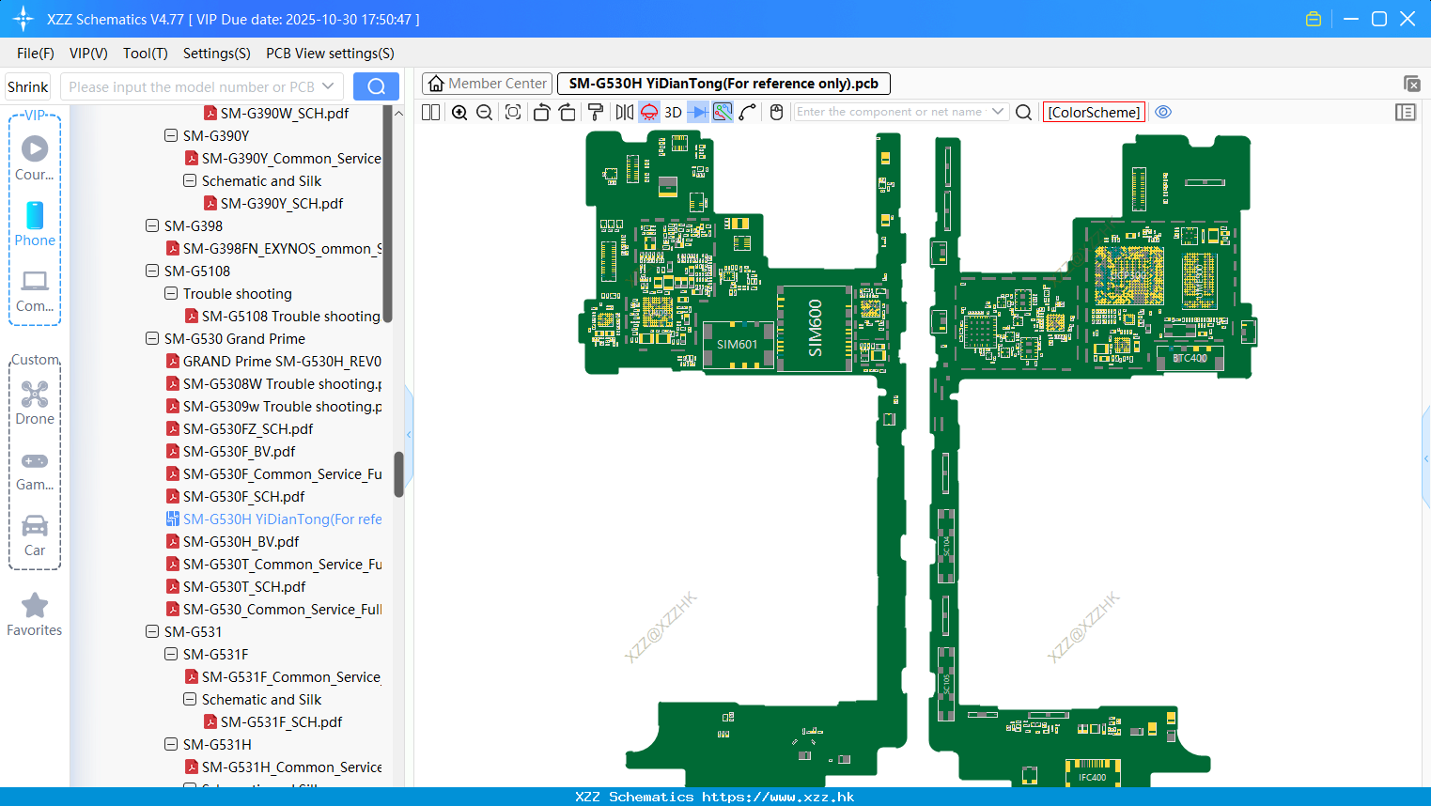Viewport: 1431px width, 806px height.
Task: Toggle the red dome highlight tool
Action: (x=649, y=113)
